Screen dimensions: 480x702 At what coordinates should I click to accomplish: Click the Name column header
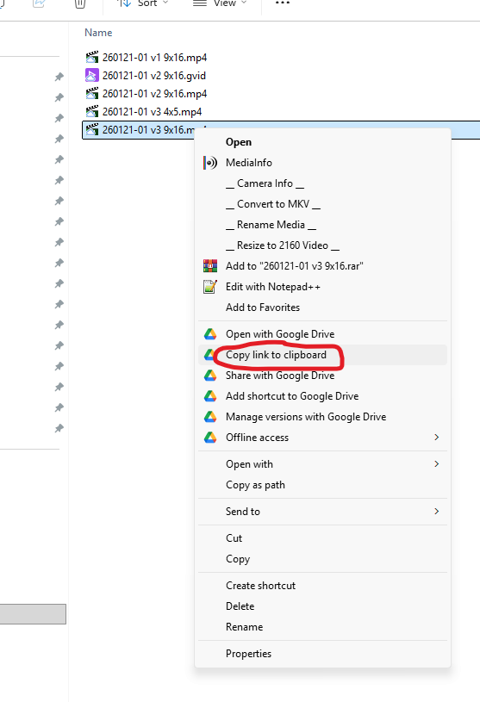pos(98,33)
